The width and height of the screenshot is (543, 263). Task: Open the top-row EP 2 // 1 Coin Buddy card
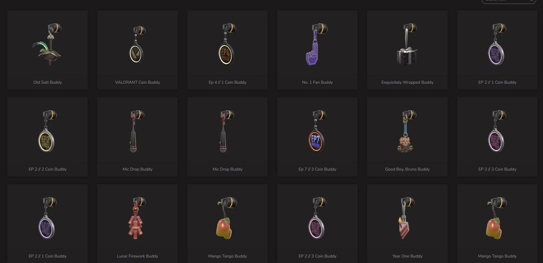(497, 50)
